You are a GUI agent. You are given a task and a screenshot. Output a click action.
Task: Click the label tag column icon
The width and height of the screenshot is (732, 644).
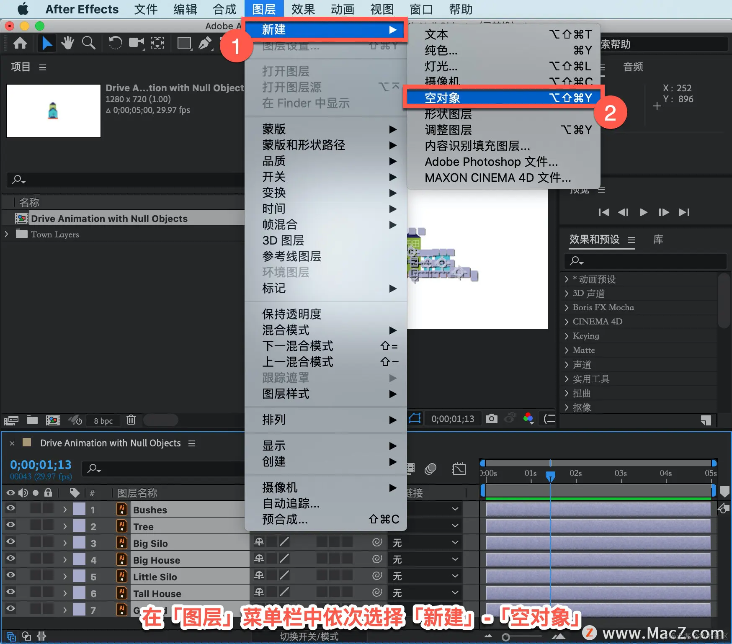(x=75, y=492)
